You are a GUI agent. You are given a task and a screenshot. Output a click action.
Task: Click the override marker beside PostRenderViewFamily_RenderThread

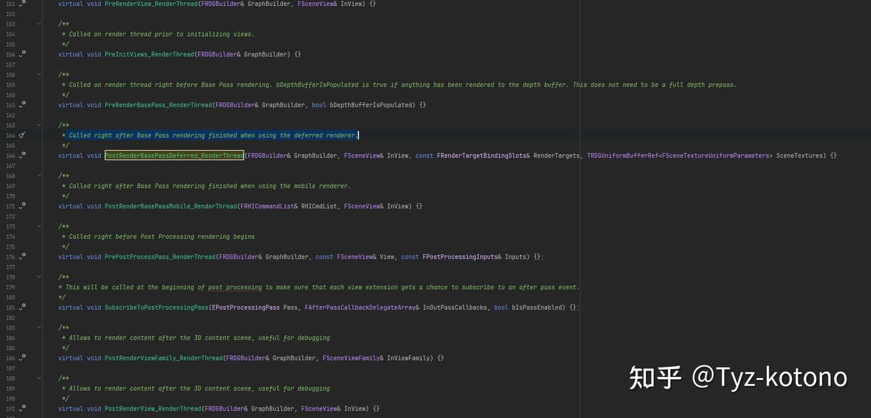pos(22,358)
